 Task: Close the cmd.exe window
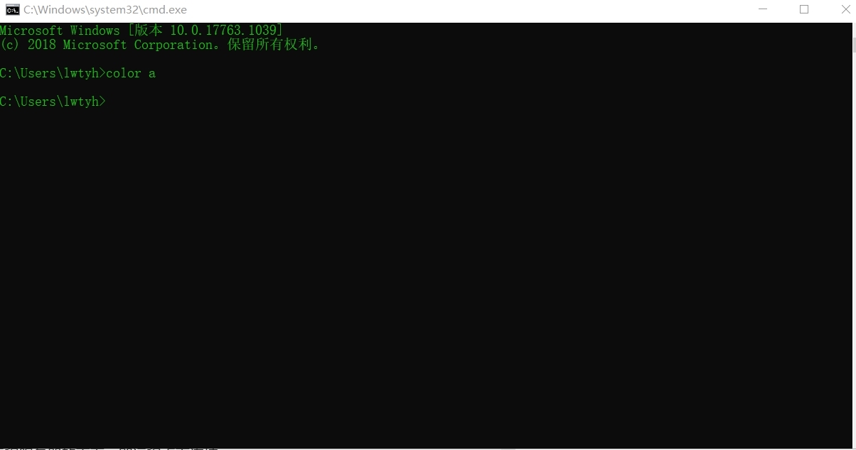pyautogui.click(x=840, y=10)
